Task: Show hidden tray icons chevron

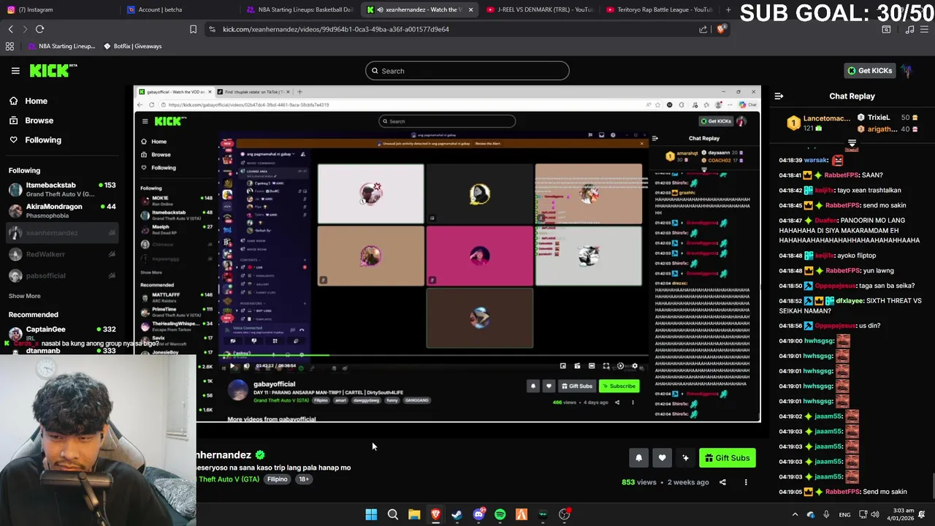Action: click(795, 514)
